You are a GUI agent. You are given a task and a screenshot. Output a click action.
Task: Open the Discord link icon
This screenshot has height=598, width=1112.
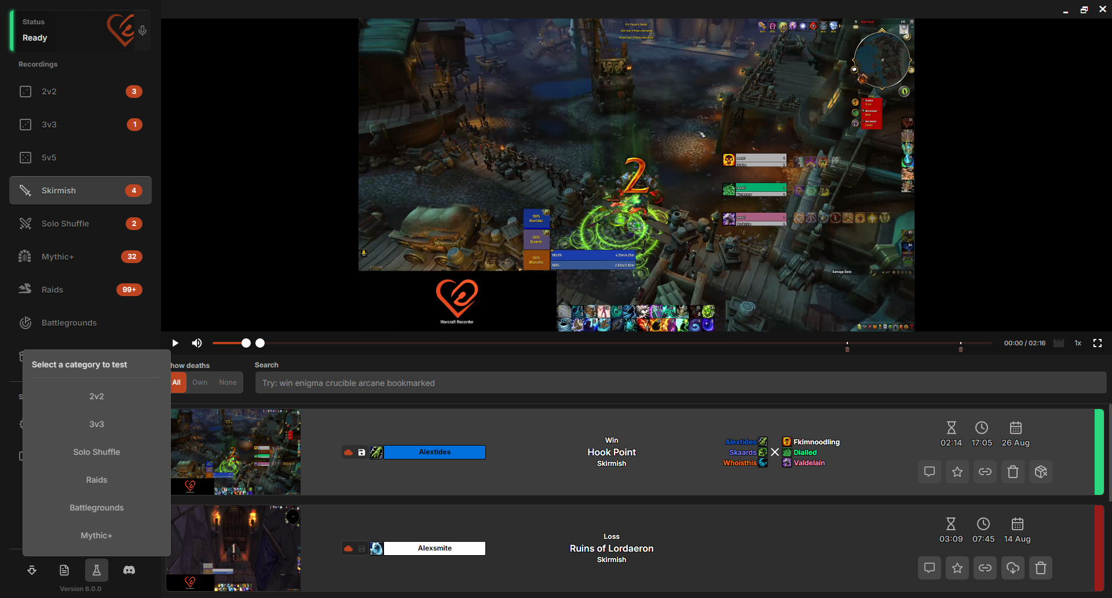tap(129, 571)
